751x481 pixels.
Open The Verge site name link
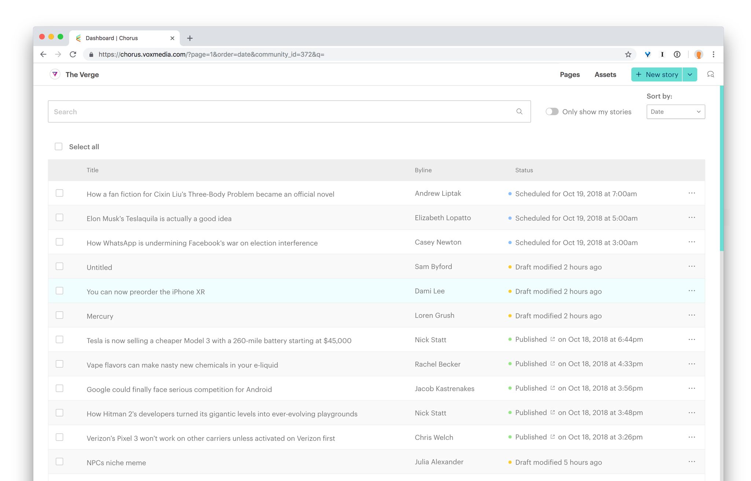(x=82, y=74)
